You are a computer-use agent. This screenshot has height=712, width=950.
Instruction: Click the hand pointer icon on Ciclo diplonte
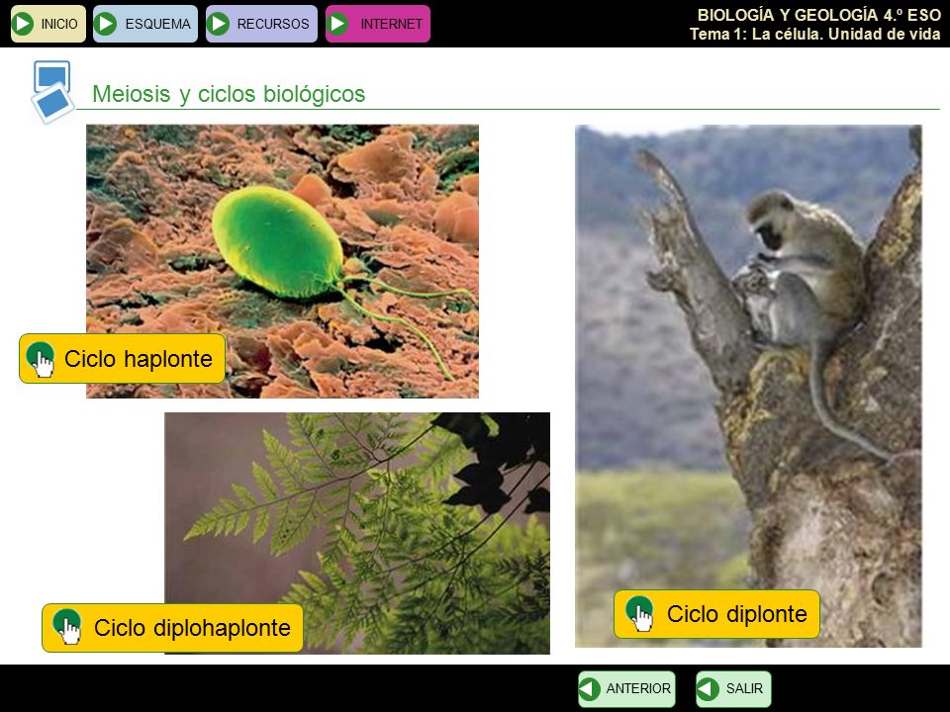(x=640, y=614)
